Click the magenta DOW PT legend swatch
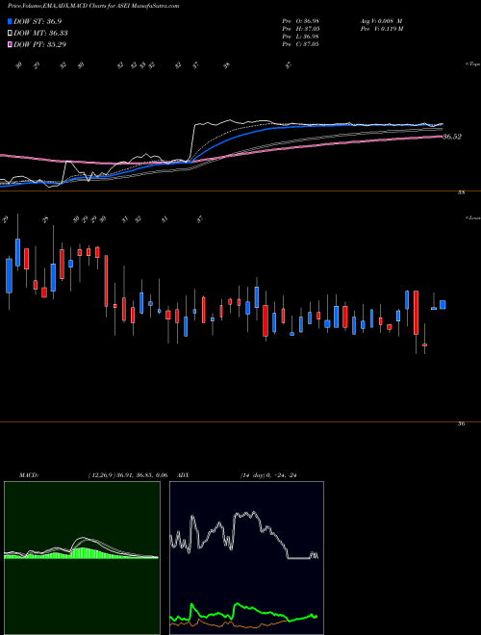The width and height of the screenshot is (481, 635). (11, 44)
